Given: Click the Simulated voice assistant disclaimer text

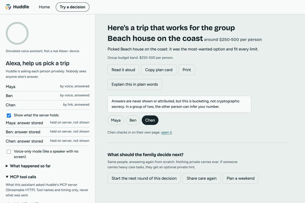Looking at the screenshot, I should click(43, 51).
